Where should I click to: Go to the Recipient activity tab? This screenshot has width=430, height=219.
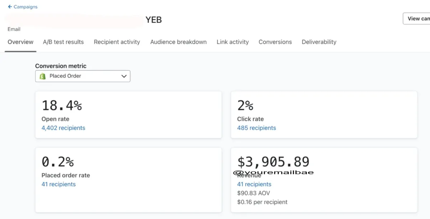(117, 42)
